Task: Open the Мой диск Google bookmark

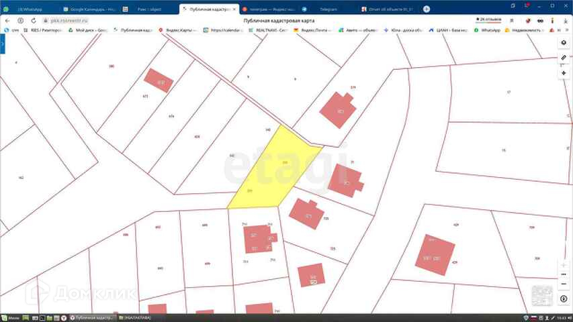Action: (x=88, y=30)
